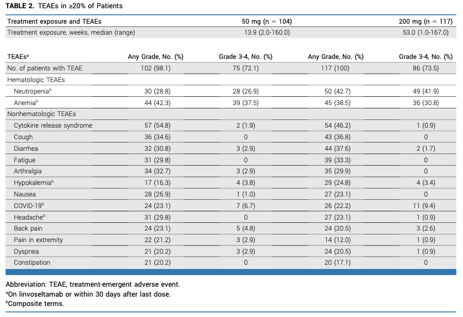Select the 50 mg (n = 104) column header

(267, 21)
